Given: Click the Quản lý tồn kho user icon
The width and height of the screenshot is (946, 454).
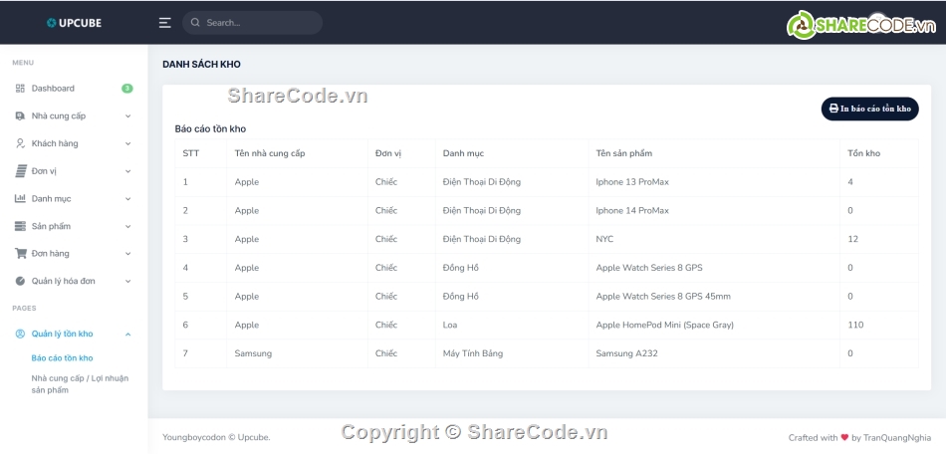Looking at the screenshot, I should pos(20,334).
